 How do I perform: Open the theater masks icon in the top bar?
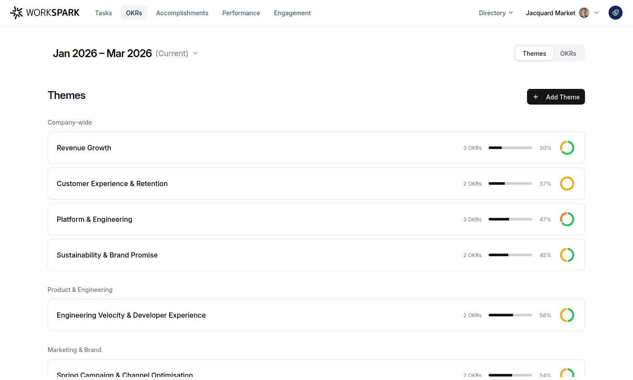click(615, 13)
